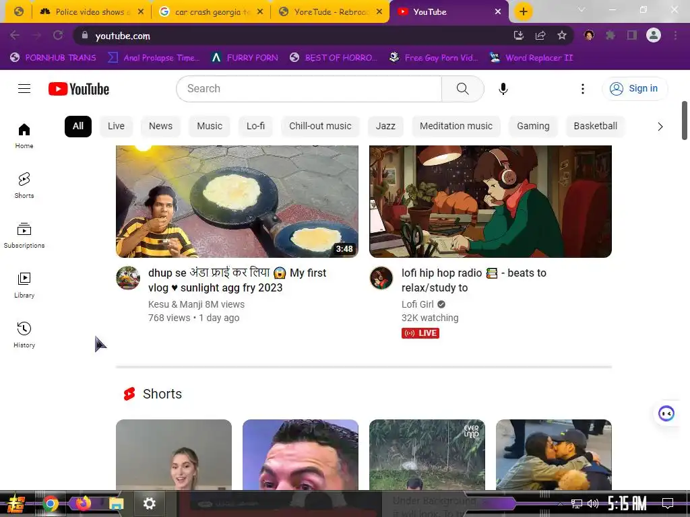This screenshot has width=690, height=517.
Task: Select the All filter chip
Action: [78, 126]
